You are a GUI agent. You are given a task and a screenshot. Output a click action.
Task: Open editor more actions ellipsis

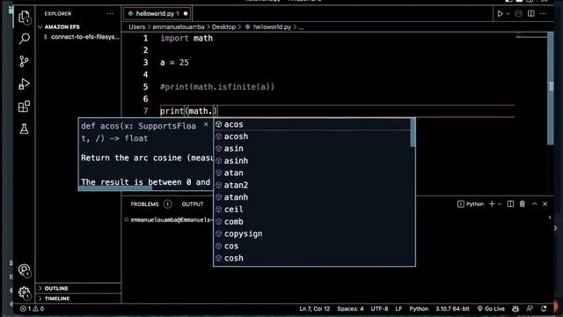click(544, 14)
